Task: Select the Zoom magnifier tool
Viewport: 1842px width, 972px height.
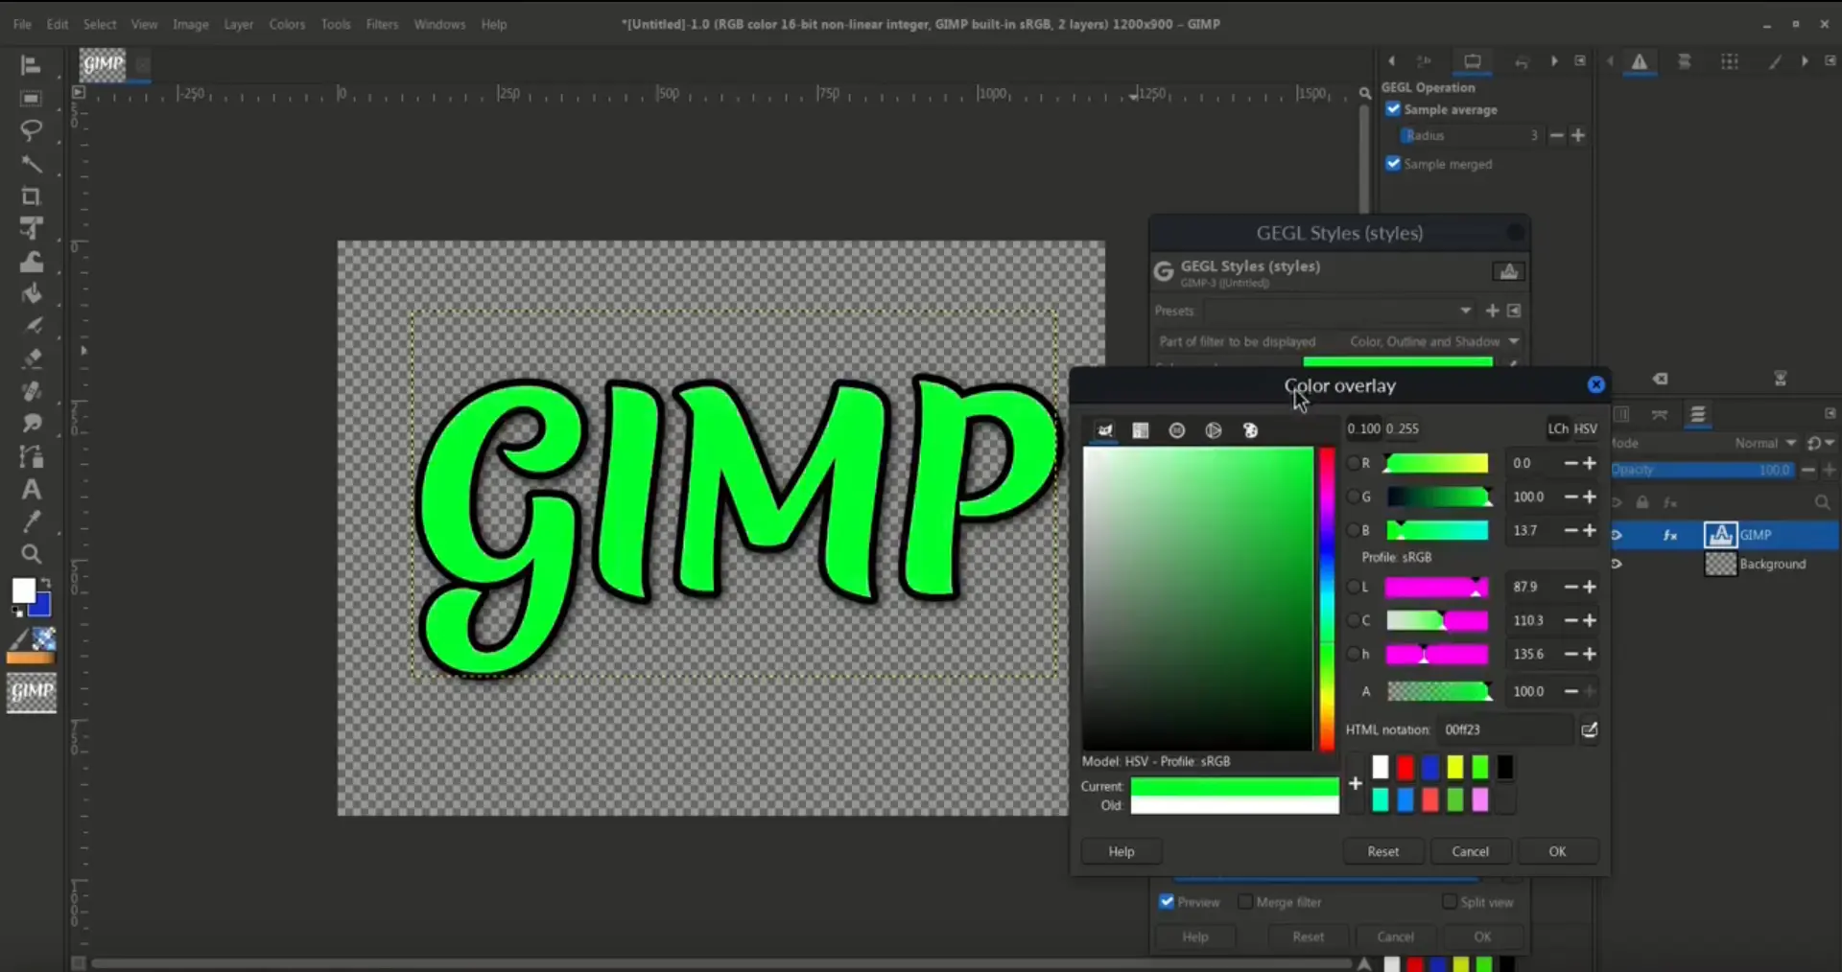Action: 31,554
